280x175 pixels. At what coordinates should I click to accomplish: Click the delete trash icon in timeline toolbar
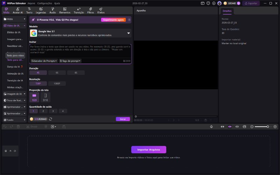[18, 127]
